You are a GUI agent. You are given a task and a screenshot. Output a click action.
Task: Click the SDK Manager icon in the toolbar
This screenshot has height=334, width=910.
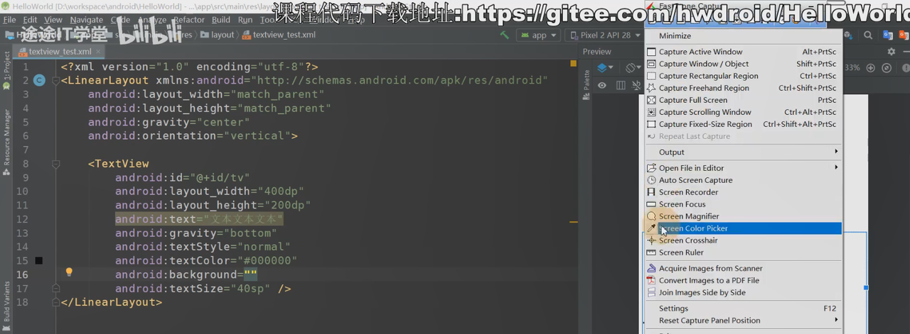click(x=849, y=35)
